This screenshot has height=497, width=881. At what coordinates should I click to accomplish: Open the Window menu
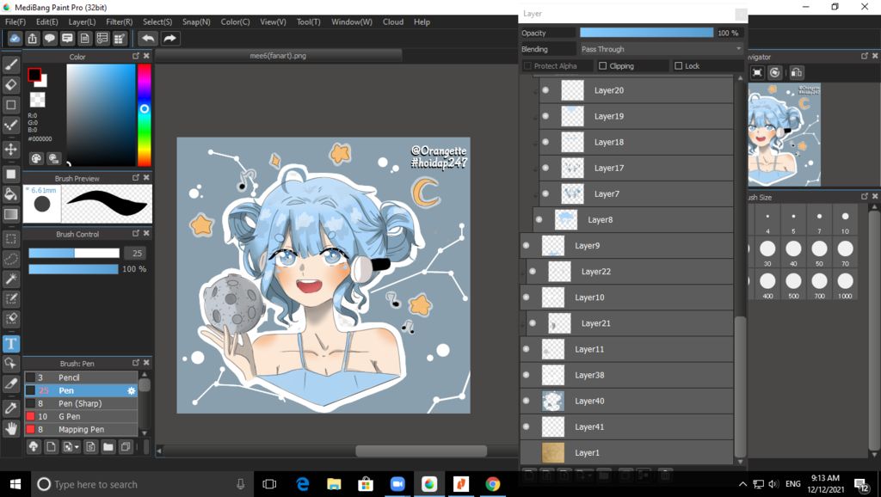pyautogui.click(x=352, y=21)
